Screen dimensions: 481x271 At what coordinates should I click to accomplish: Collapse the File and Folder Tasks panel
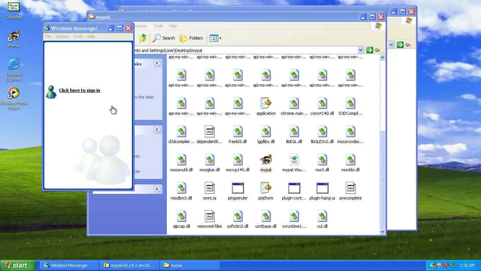[157, 63]
